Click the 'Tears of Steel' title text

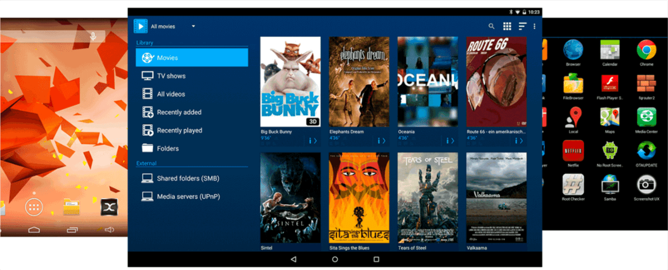click(412, 248)
